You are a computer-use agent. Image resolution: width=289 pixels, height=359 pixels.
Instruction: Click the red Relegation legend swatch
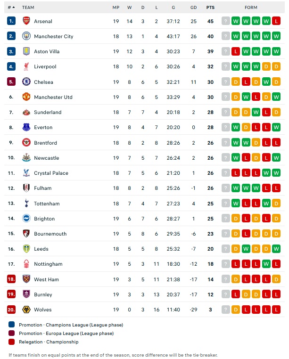(11, 342)
